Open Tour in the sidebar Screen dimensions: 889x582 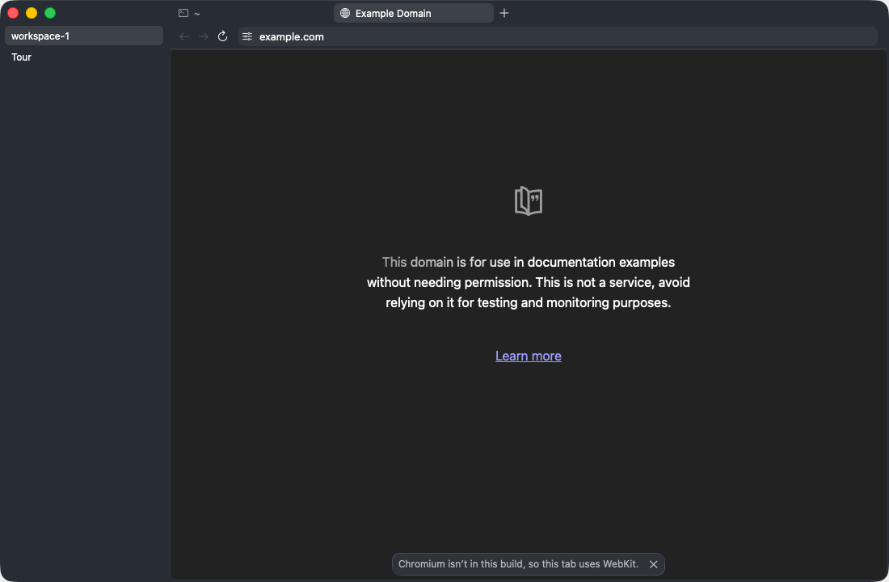point(84,57)
